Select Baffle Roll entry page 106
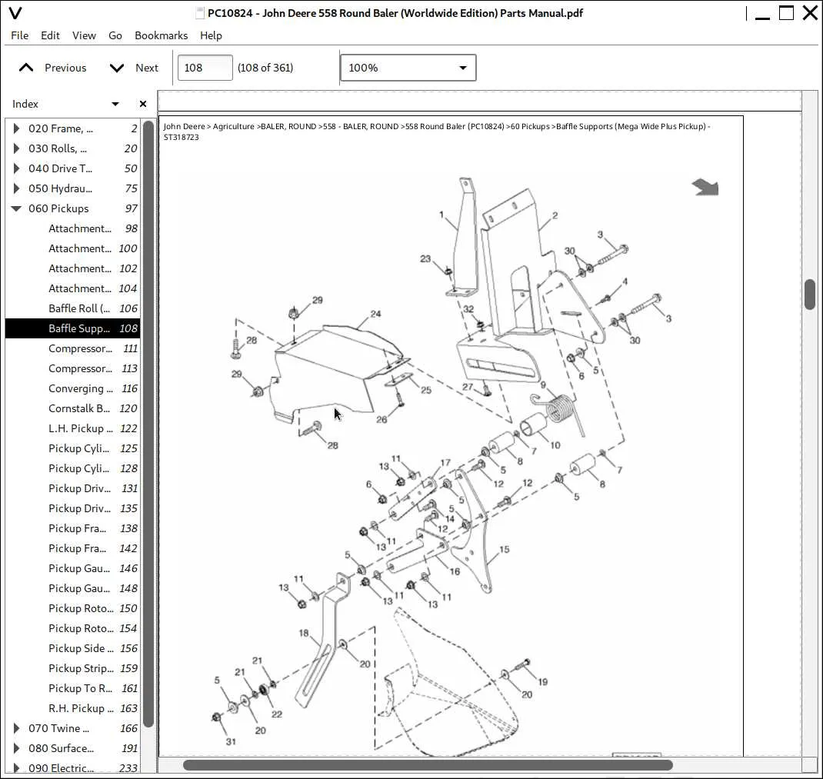This screenshot has width=823, height=779. pyautogui.click(x=72, y=308)
